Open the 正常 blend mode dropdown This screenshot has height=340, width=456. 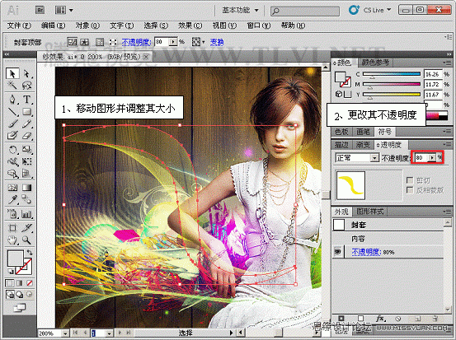357,158
